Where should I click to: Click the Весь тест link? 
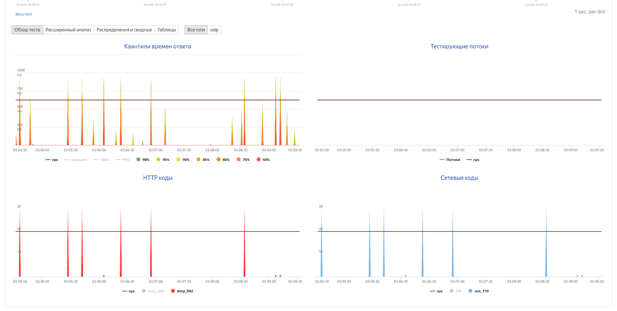(24, 14)
